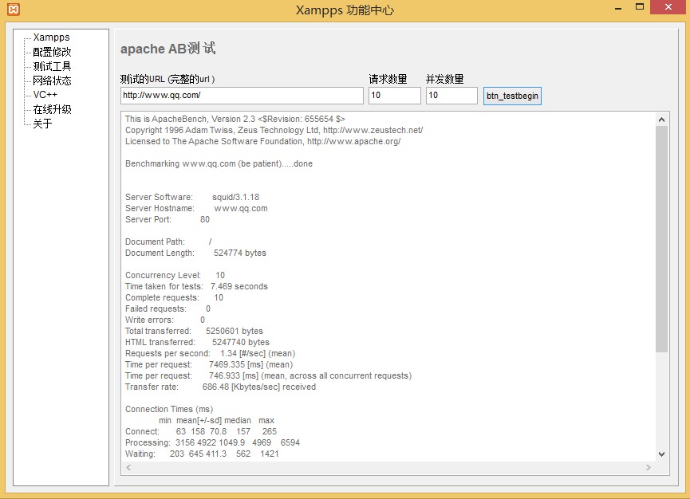Minimize the Xampps 功能中心 window

(618, 8)
